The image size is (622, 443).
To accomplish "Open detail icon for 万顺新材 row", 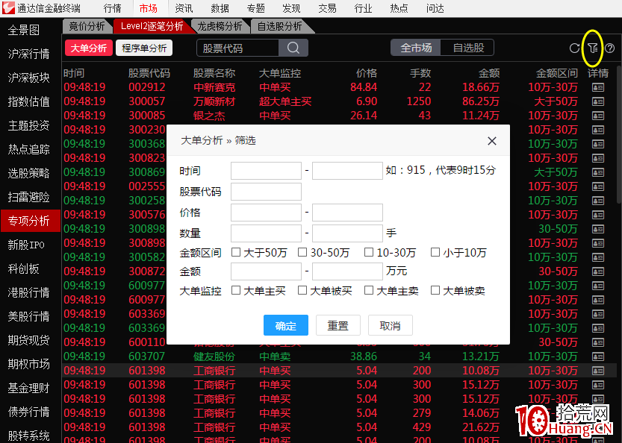I will tap(598, 101).
